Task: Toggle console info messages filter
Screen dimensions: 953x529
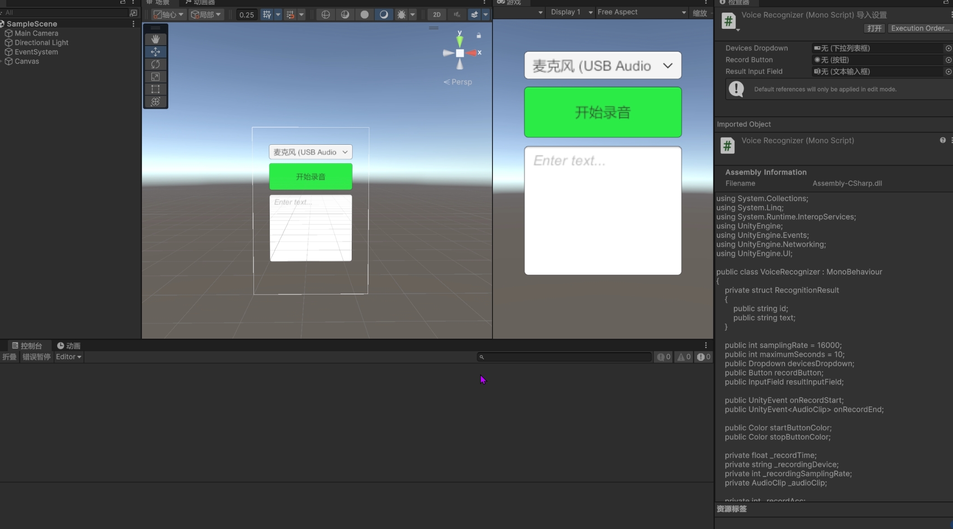Action: pyautogui.click(x=664, y=357)
